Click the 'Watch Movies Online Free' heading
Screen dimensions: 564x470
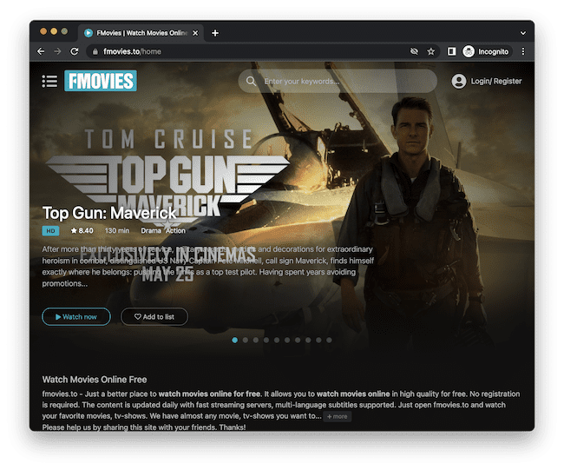click(x=95, y=380)
